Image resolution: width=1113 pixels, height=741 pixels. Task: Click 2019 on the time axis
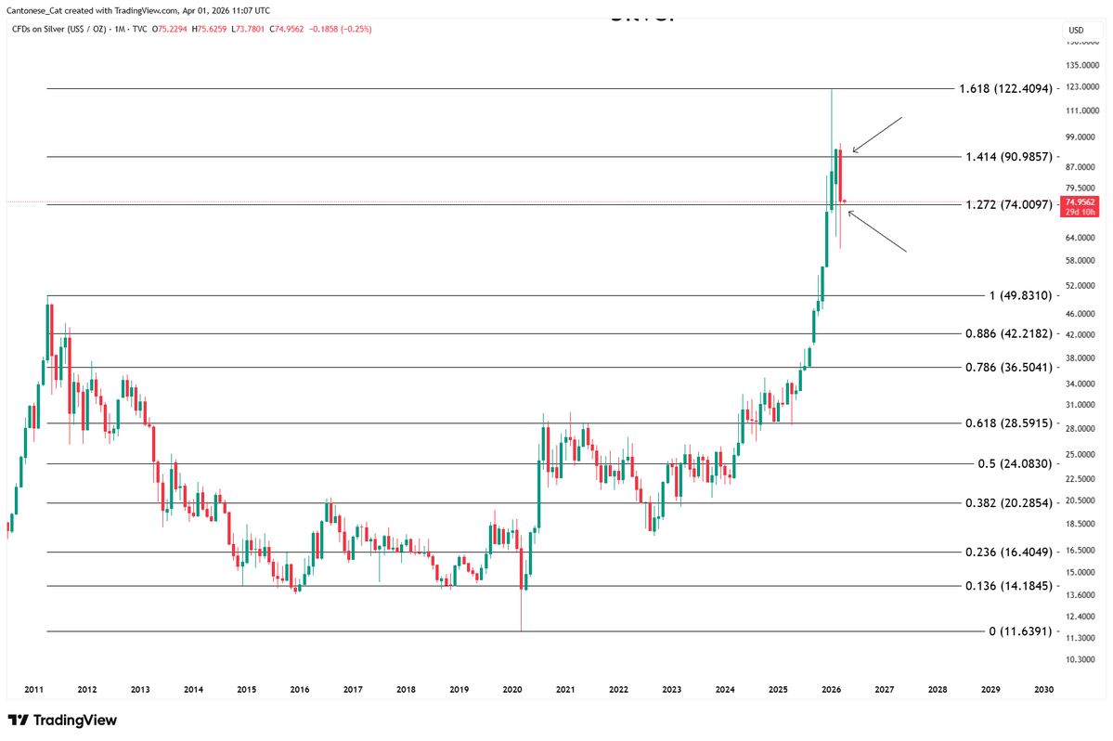459,689
